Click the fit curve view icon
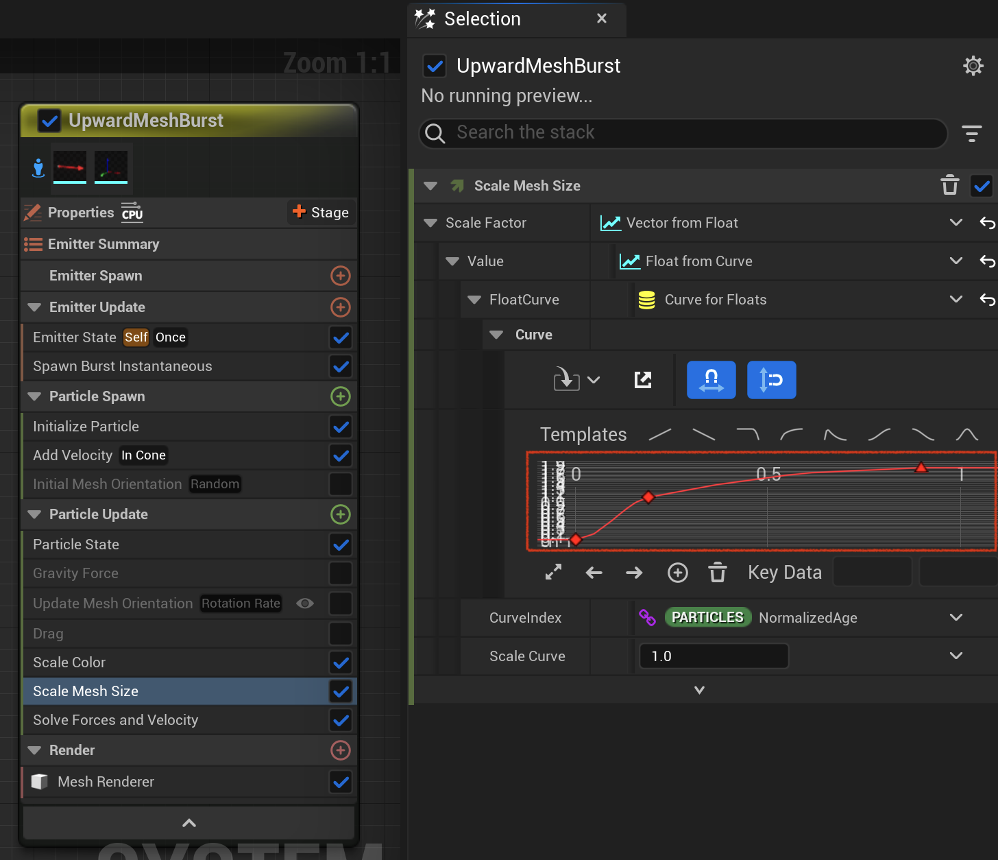Screen dimensions: 998x860 tap(553, 572)
